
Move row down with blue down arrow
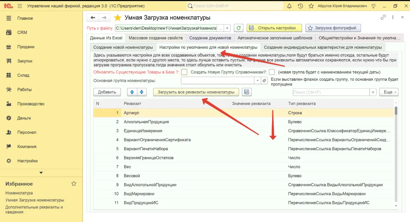tap(141, 92)
